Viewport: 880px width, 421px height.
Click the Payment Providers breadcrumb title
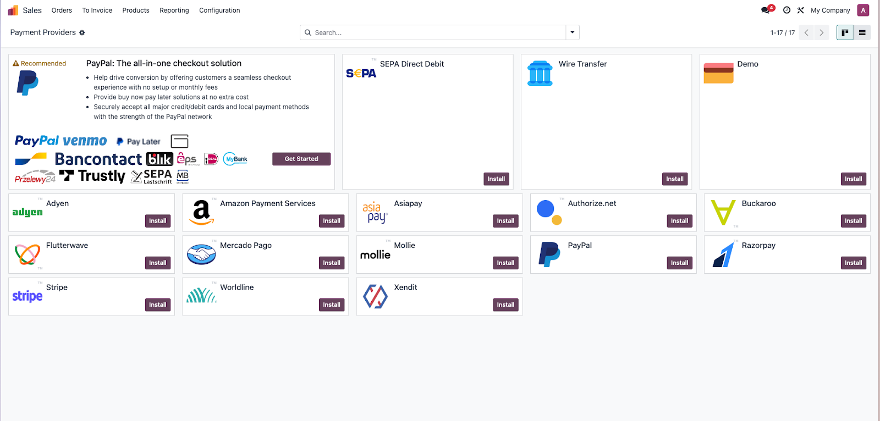pos(43,32)
